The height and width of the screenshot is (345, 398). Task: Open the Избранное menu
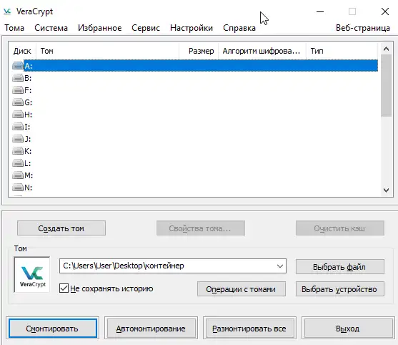point(100,28)
